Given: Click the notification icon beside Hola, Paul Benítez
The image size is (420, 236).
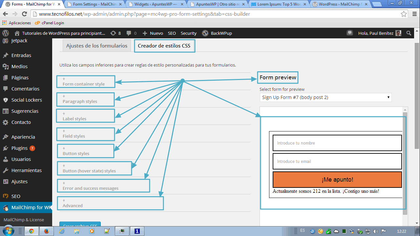Looking at the screenshot, I should (350, 33).
